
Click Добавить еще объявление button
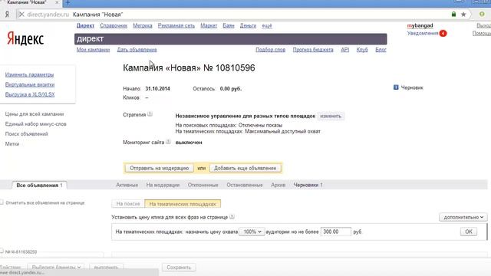[245, 168]
